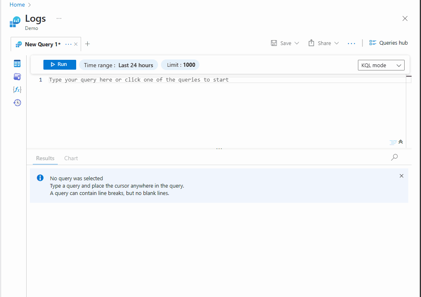
Task: Collapse the query editor with double chevron
Action: pos(401,142)
